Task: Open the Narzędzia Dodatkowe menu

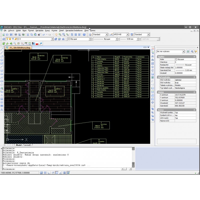Action: (74, 30)
